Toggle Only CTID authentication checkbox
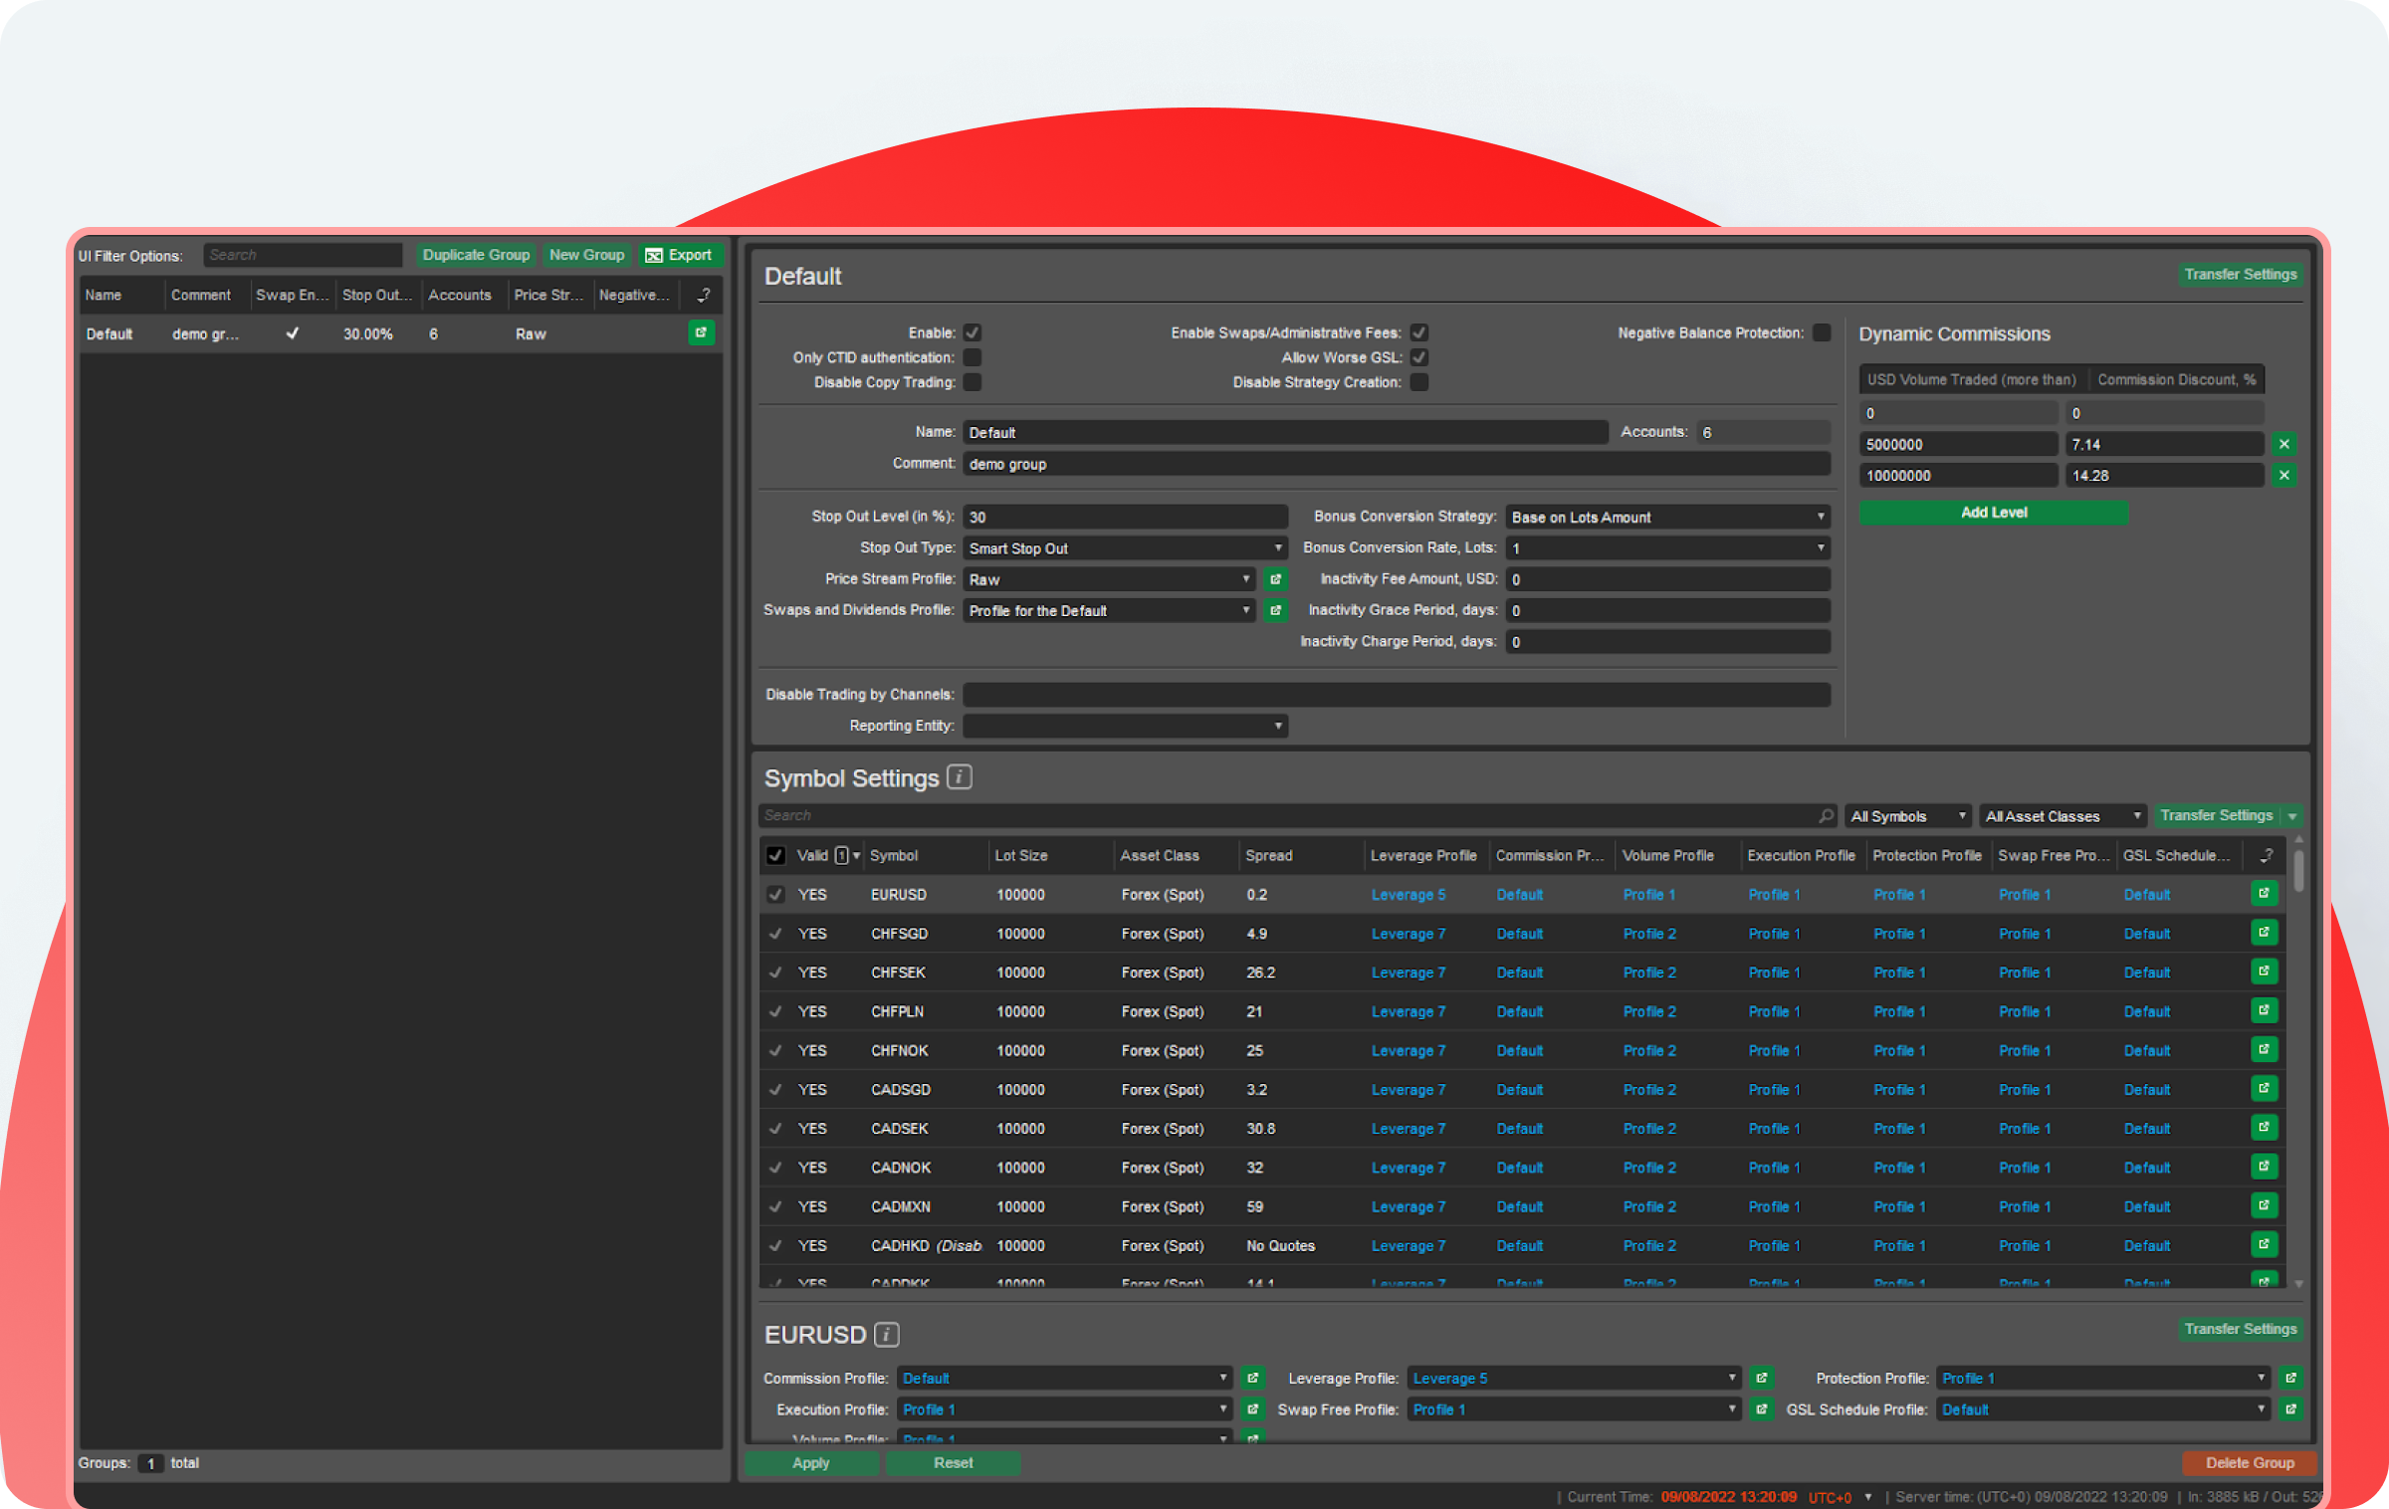The image size is (2389, 1509). click(973, 357)
